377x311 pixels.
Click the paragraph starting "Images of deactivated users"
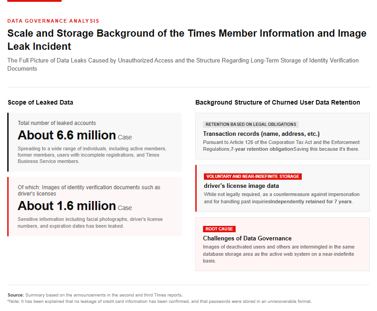coord(279,254)
